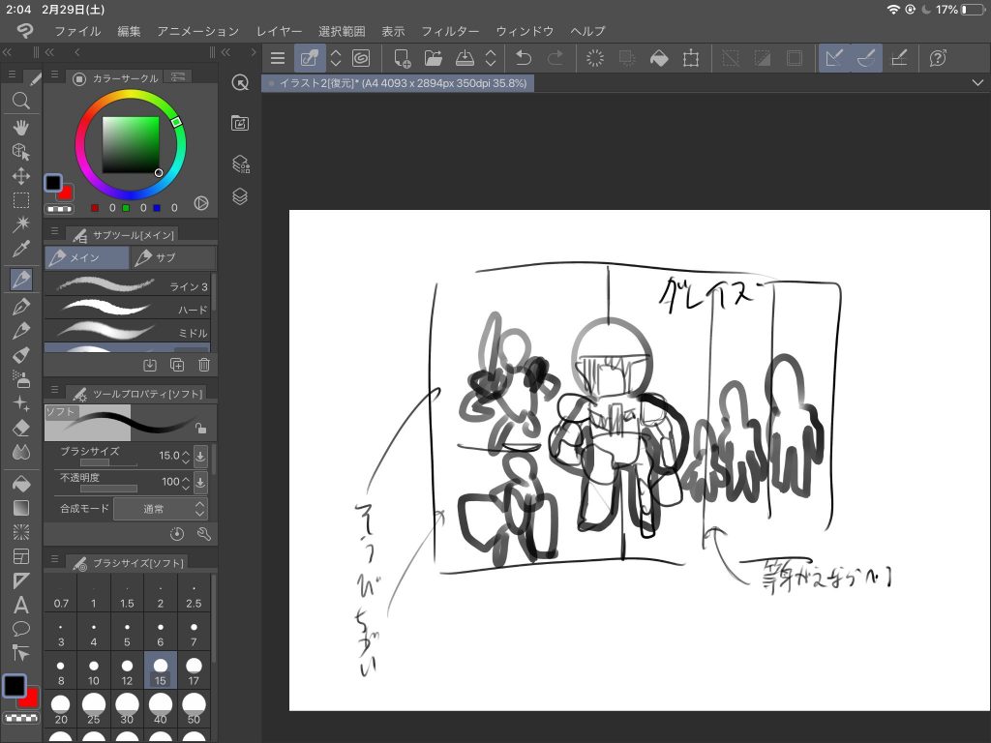
Task: Pick the Fill bucket tool
Action: 21,483
